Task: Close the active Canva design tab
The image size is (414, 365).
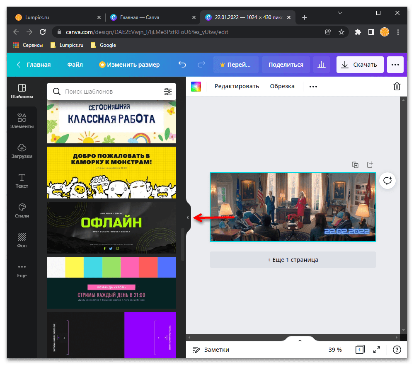Action: coord(289,17)
